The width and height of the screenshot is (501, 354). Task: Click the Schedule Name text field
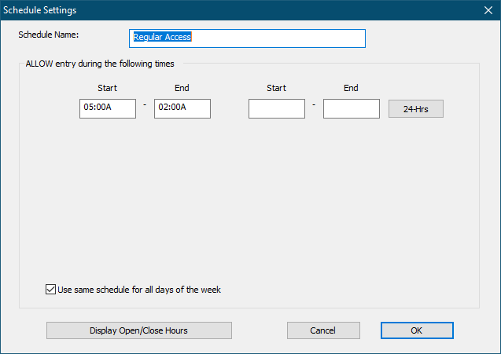point(247,38)
